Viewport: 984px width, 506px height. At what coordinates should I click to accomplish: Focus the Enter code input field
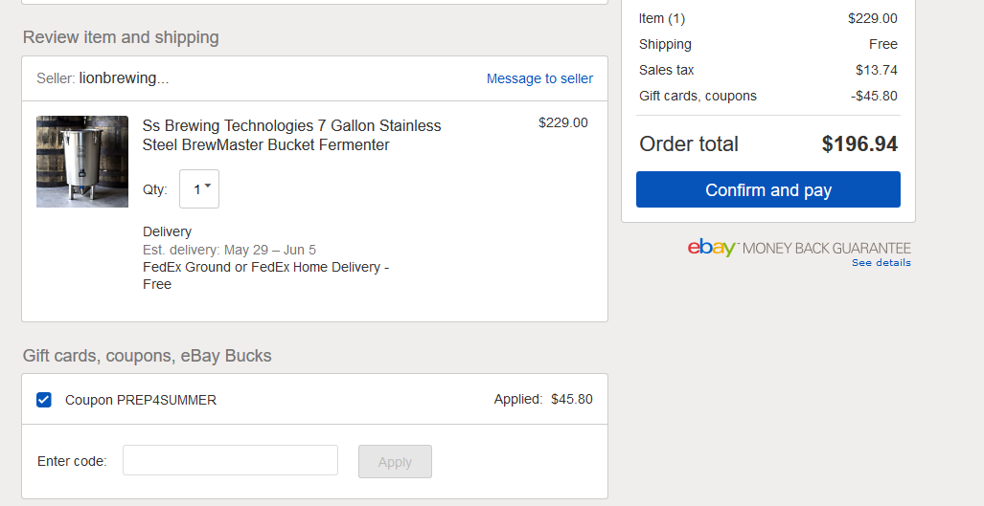[x=230, y=461]
